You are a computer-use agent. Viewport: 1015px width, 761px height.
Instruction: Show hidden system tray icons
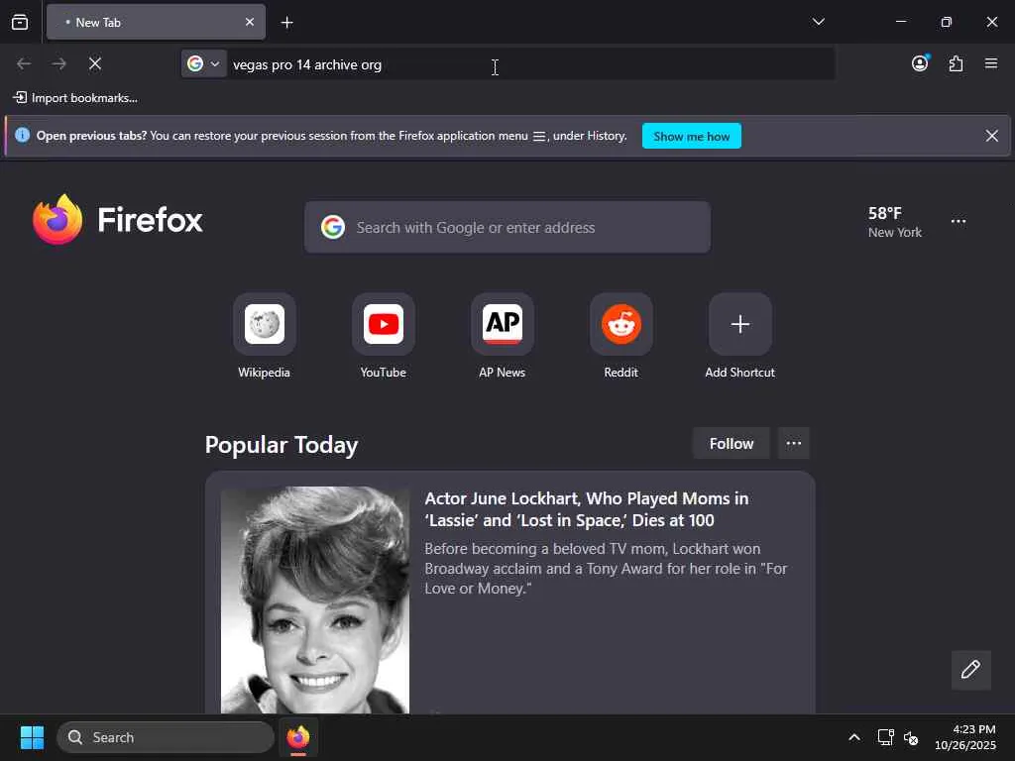853,737
